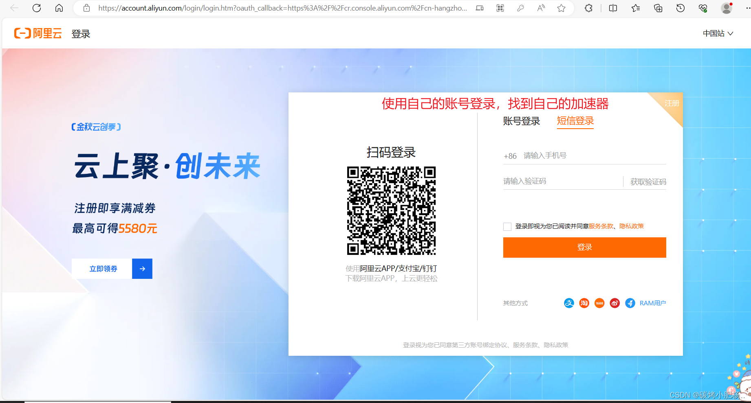
Task: Click the browser back arrow
Action: (14, 8)
